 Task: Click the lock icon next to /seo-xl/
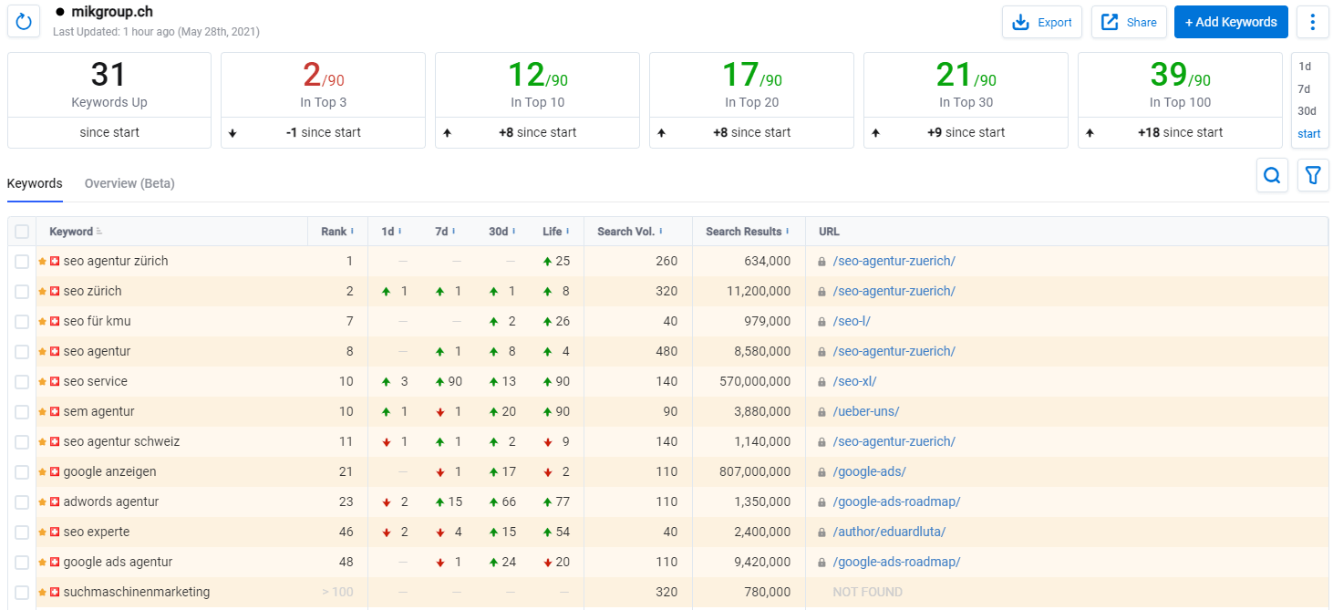[822, 381]
